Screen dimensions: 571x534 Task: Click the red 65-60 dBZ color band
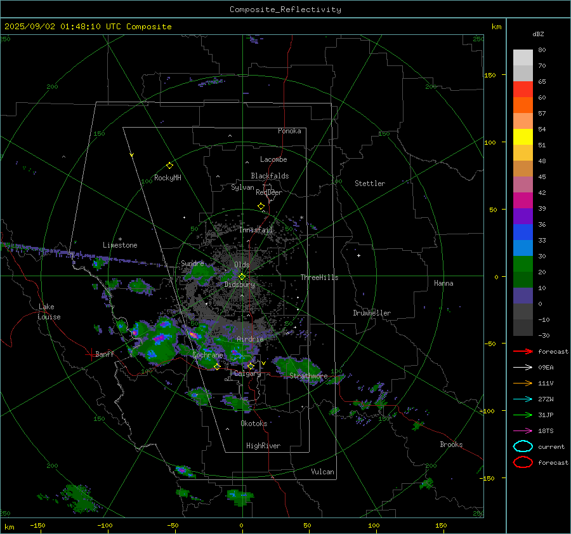point(523,90)
